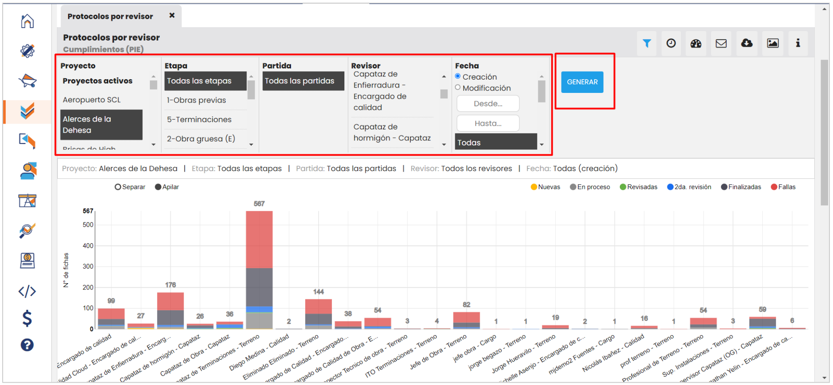Select Aeropuerto SCL in project list
This screenshot has height=385, width=833.
point(92,100)
